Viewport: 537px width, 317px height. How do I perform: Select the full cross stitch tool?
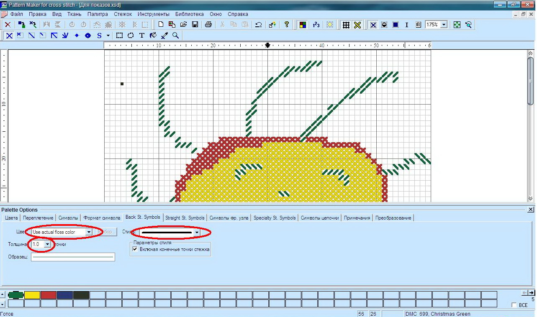point(9,36)
